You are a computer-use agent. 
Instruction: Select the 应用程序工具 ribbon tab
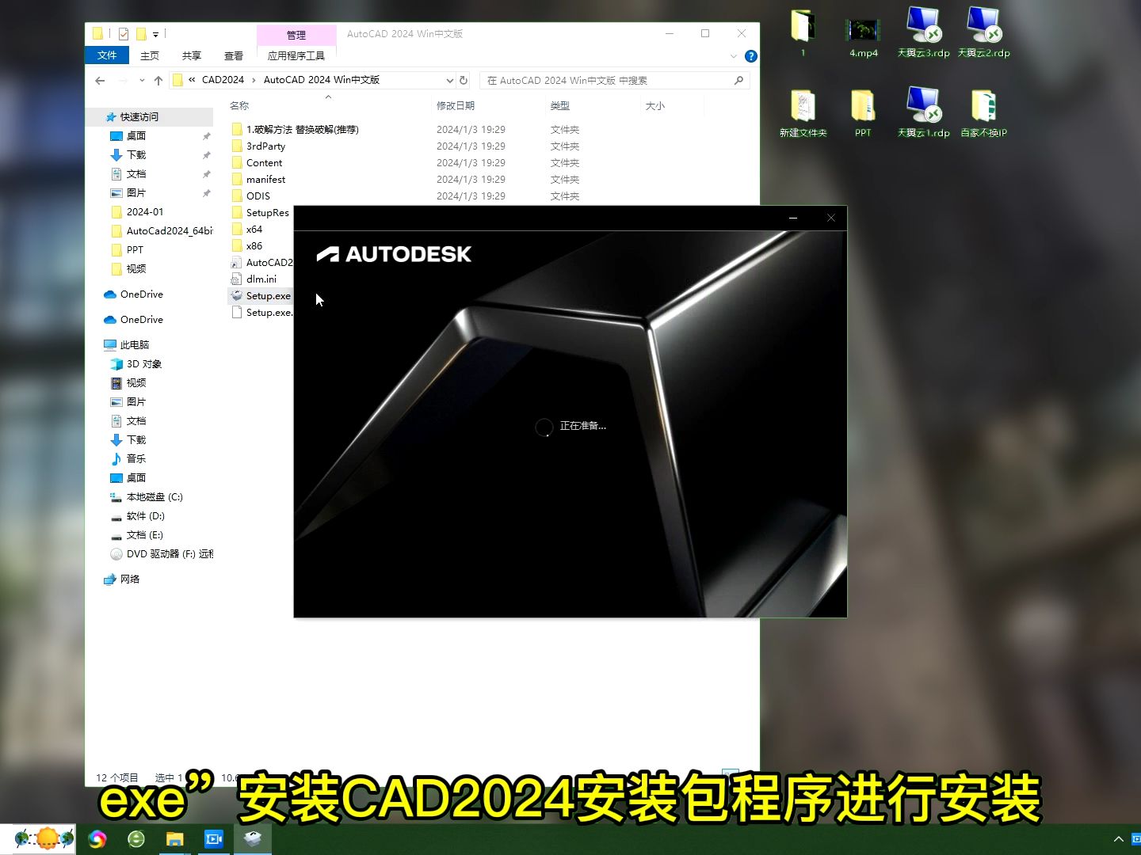(x=296, y=55)
